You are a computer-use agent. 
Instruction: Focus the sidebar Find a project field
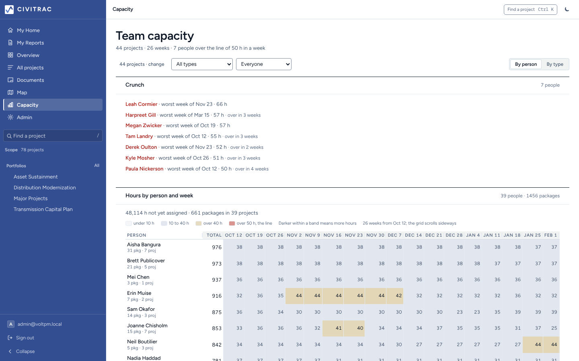click(x=53, y=136)
